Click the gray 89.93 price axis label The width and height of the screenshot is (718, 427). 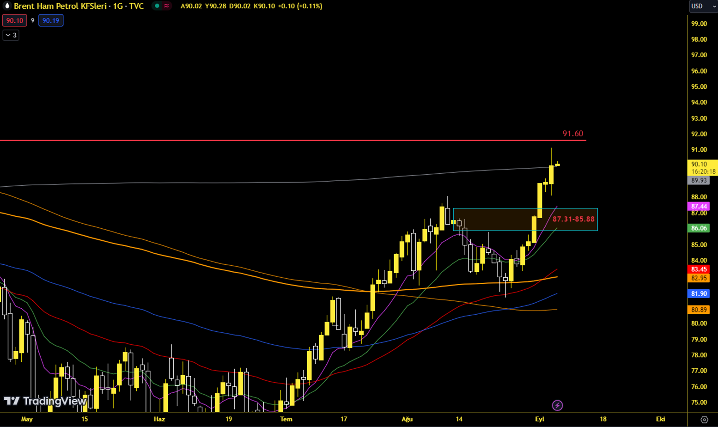click(699, 180)
